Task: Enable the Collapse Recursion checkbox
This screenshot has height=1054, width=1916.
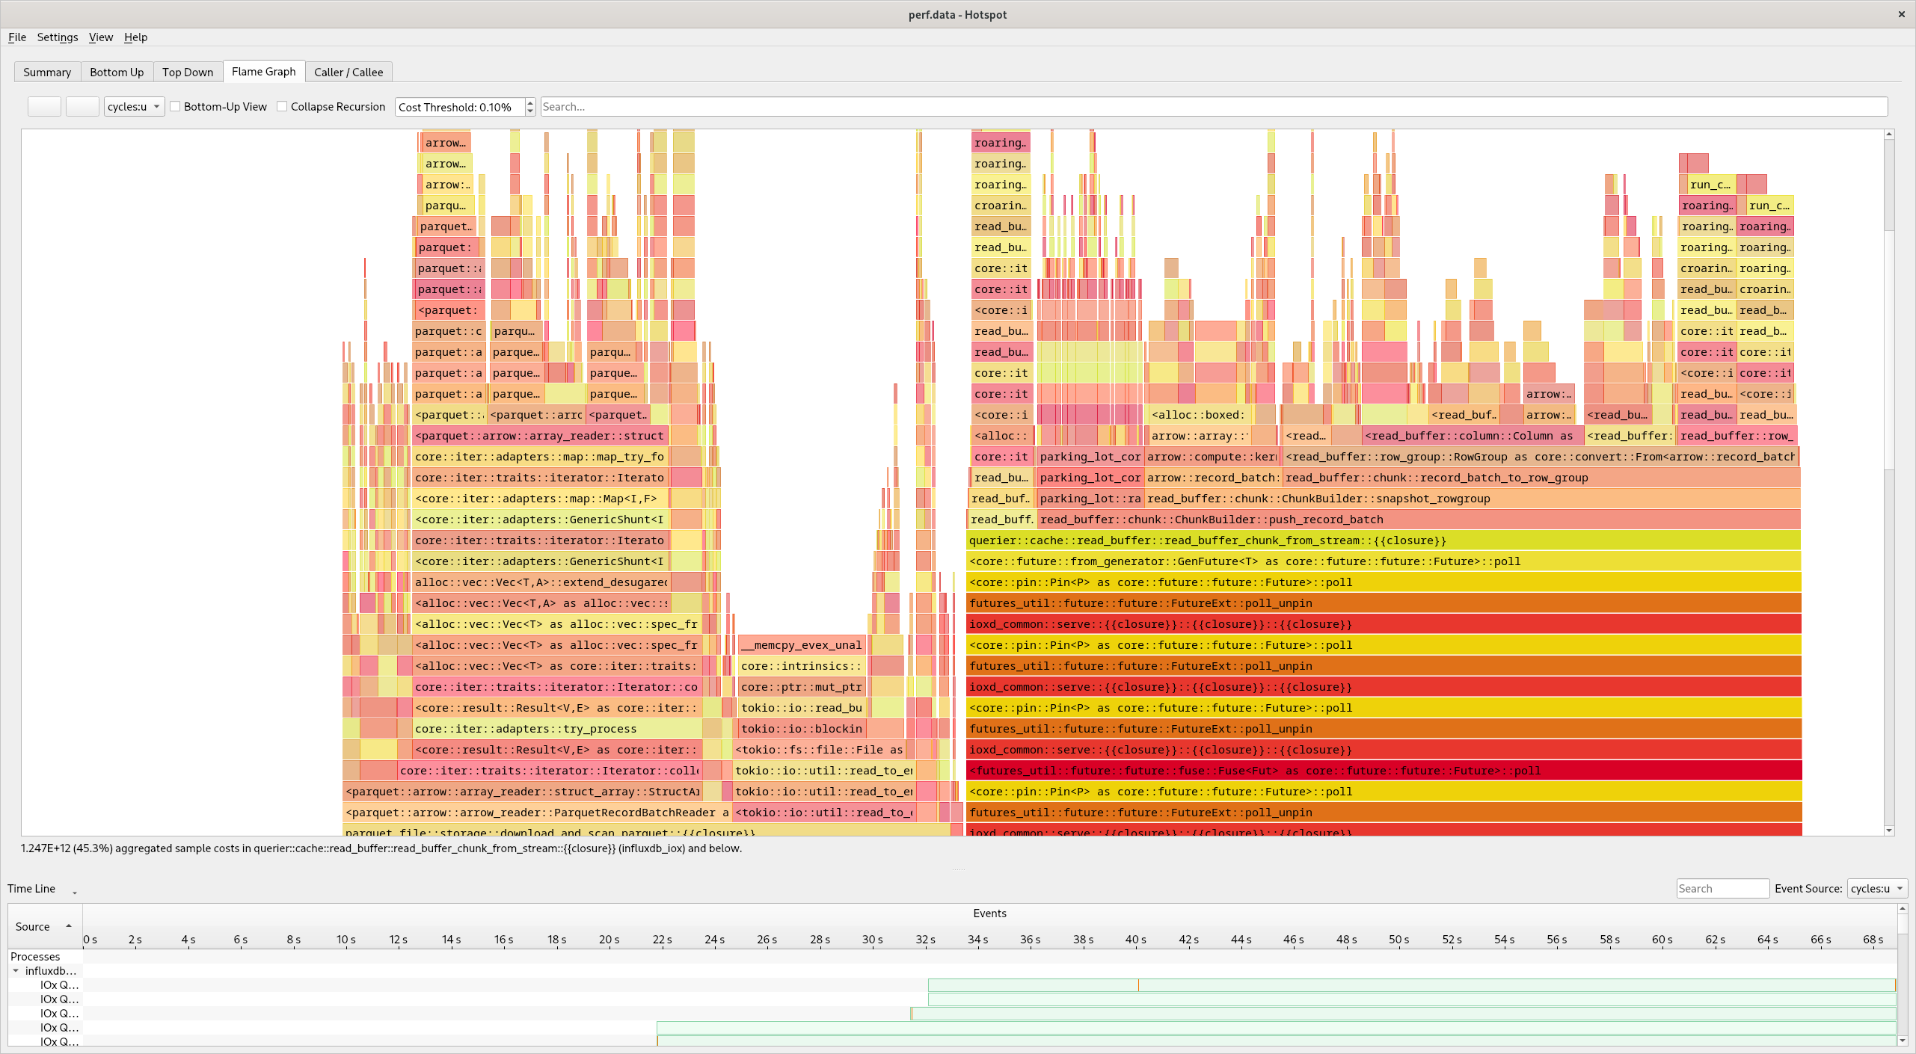Action: tap(282, 107)
